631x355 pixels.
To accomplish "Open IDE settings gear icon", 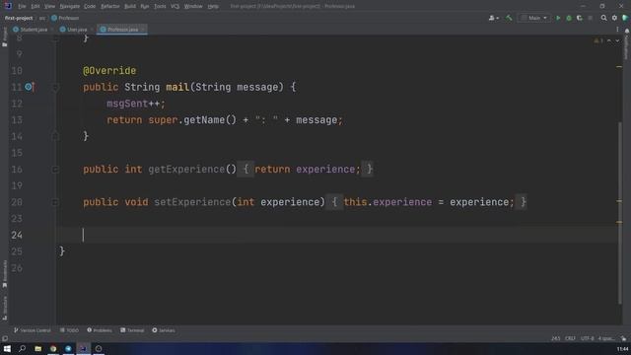I will click(x=614, y=18).
